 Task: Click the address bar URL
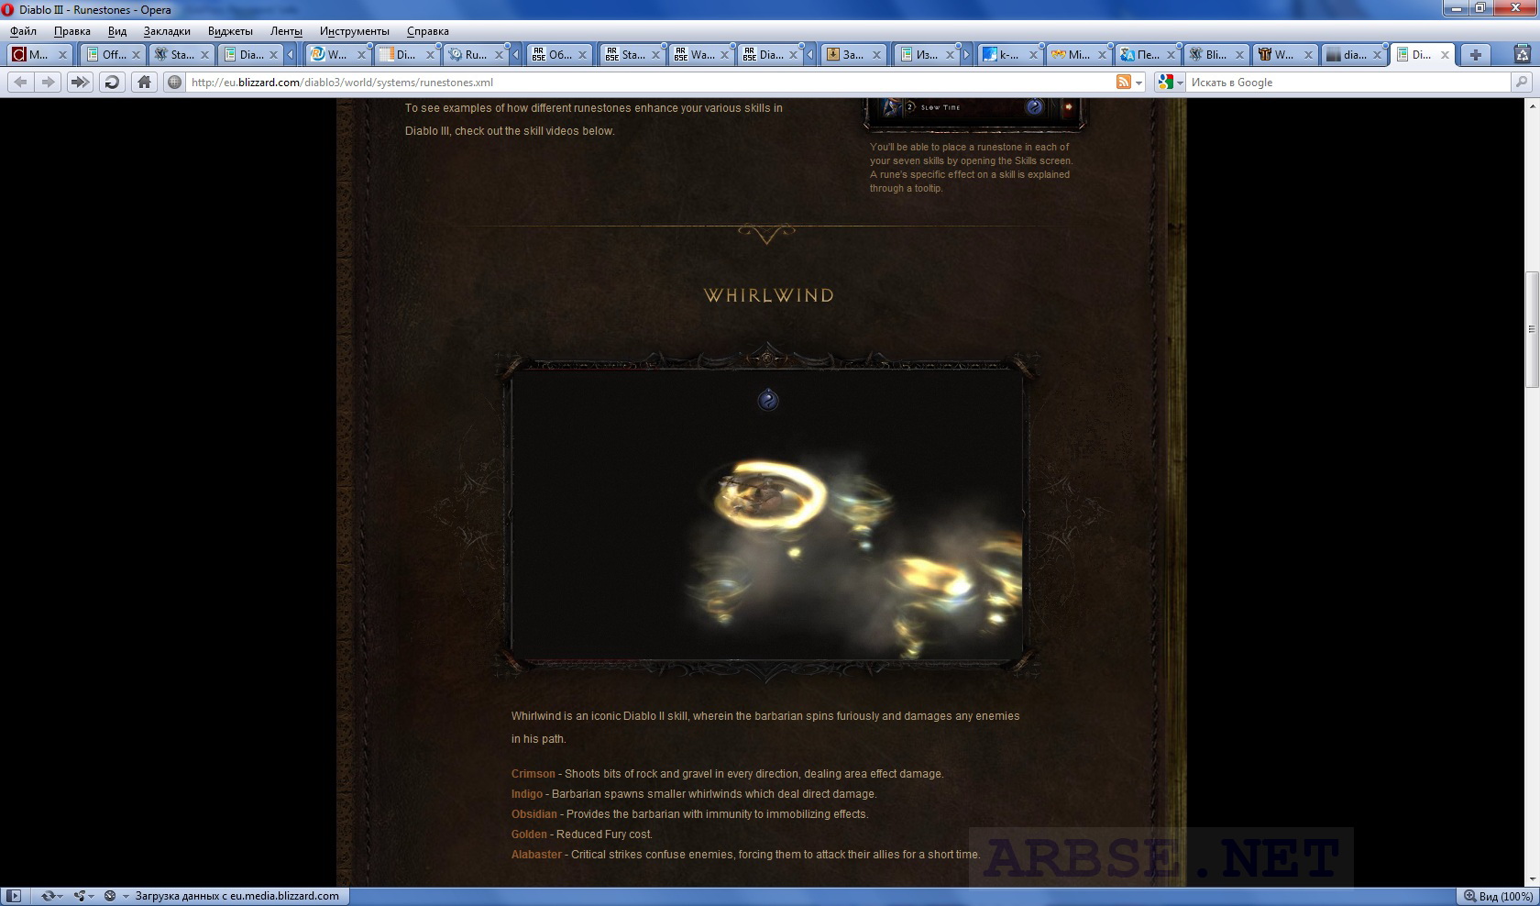[342, 82]
